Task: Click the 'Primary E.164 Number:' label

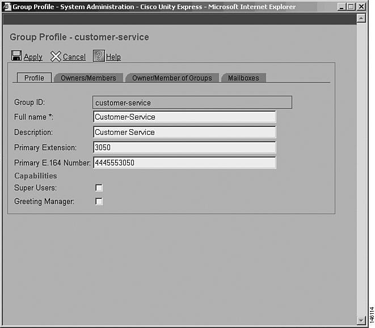Action: pos(52,163)
